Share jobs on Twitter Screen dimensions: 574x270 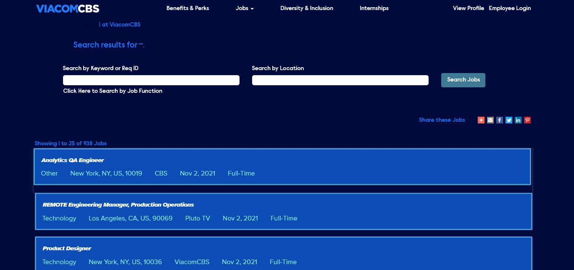(509, 120)
